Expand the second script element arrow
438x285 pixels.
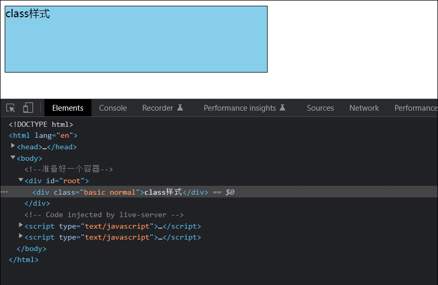point(20,236)
